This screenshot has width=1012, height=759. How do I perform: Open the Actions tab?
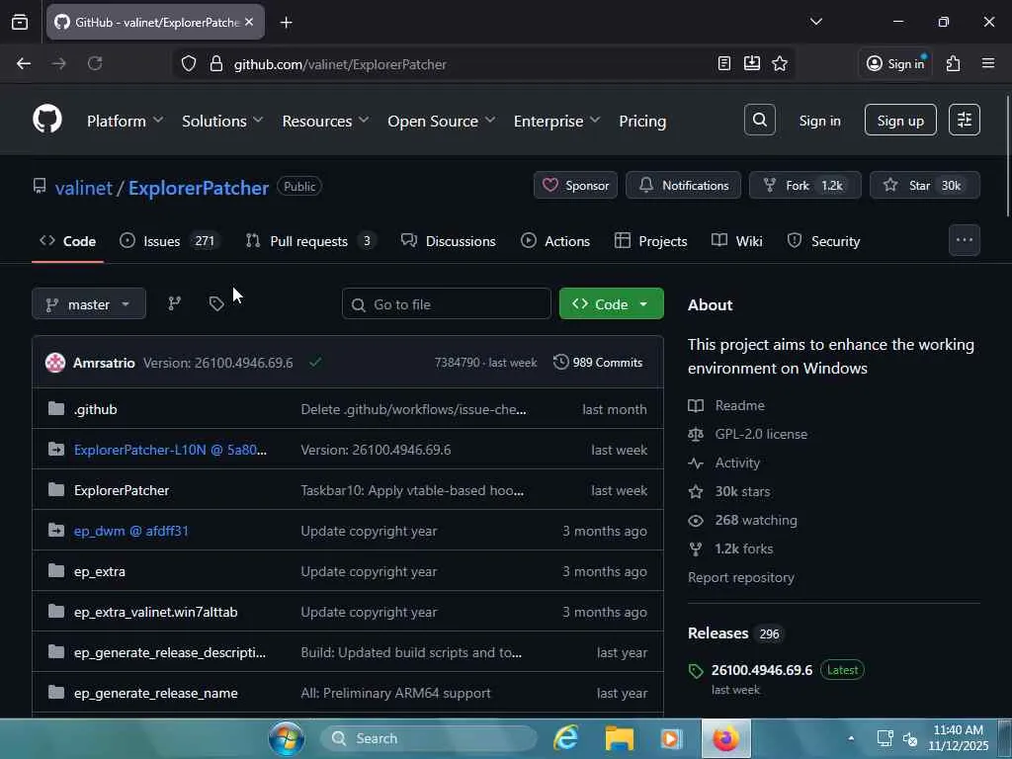click(x=555, y=241)
